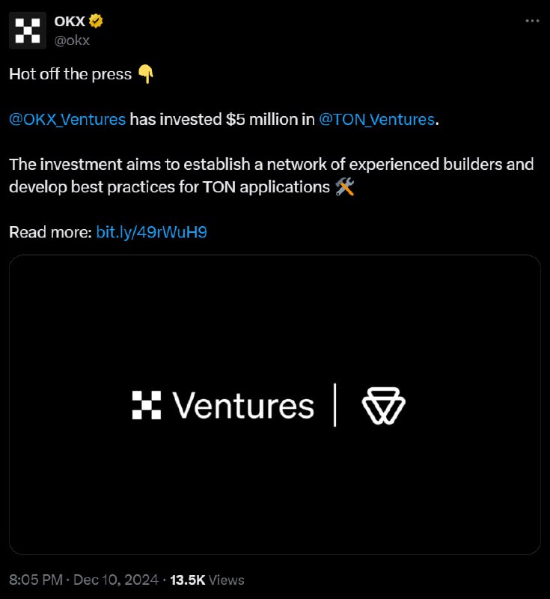Click the Dec 10, 2024 date
Screen dimensions: 550x599
coord(116,580)
